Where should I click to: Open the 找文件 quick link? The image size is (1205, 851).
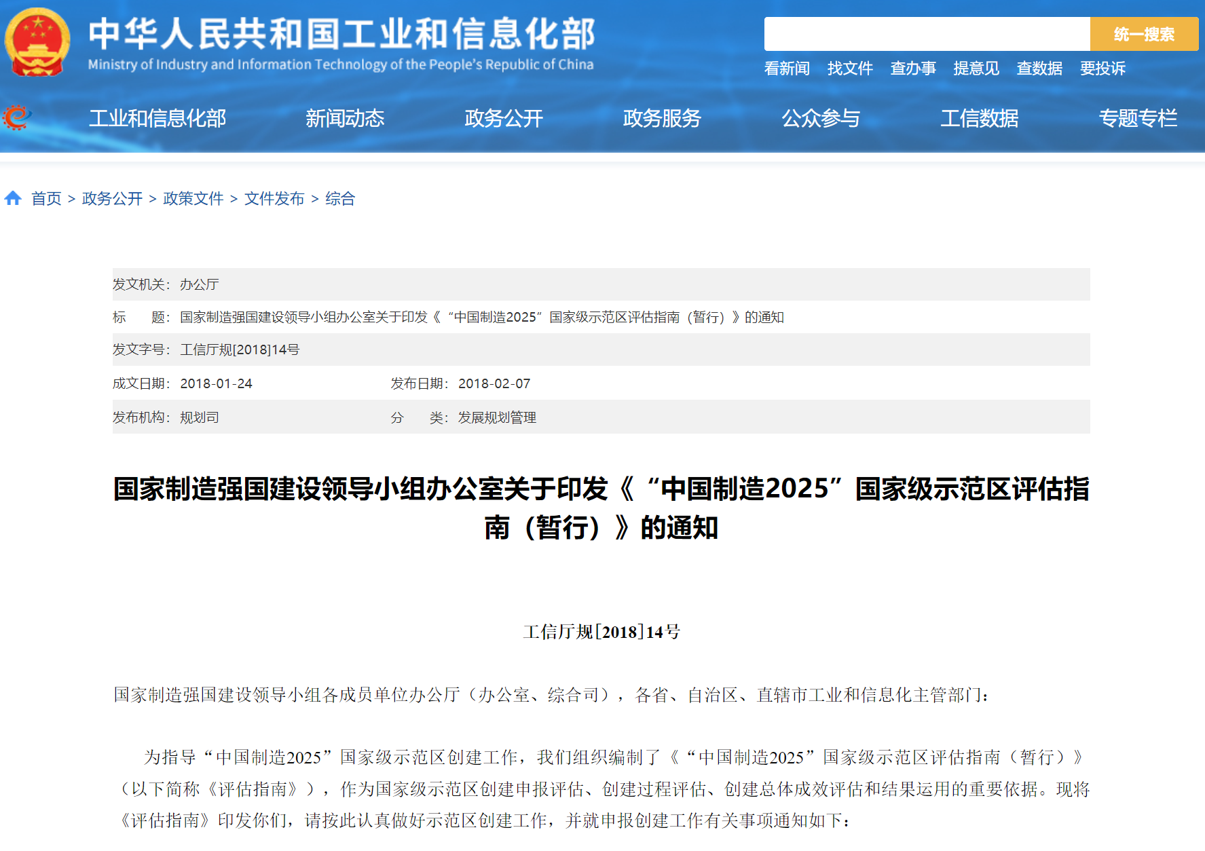(x=850, y=69)
